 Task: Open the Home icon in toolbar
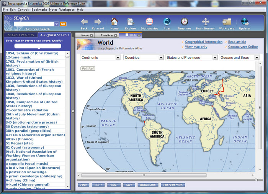114,22
